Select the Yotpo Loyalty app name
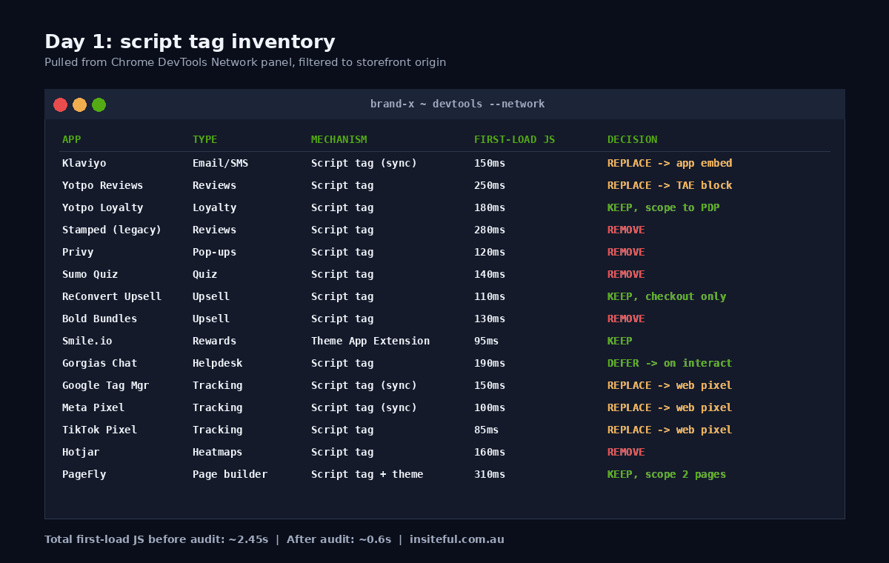This screenshot has height=563, width=889. tap(102, 207)
